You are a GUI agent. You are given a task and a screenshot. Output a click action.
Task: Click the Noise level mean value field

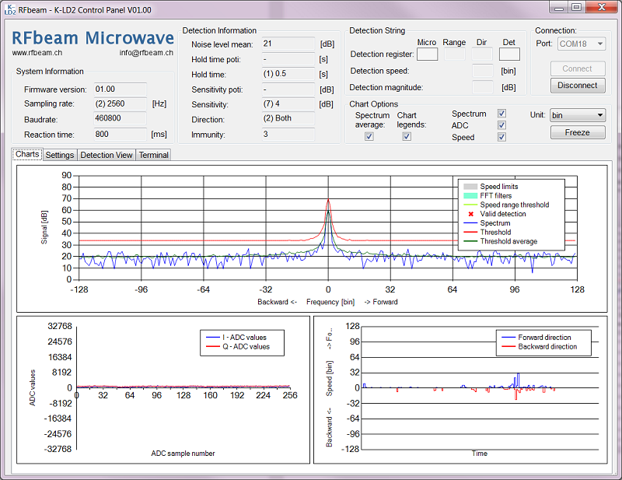coord(288,44)
